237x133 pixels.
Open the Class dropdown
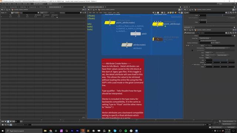click(x=209, y=52)
